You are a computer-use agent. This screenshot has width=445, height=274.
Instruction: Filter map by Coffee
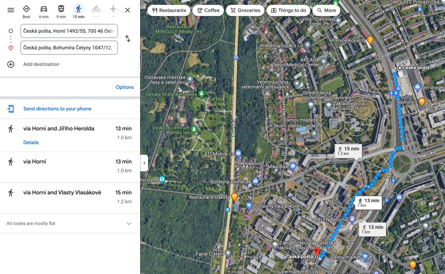click(208, 10)
